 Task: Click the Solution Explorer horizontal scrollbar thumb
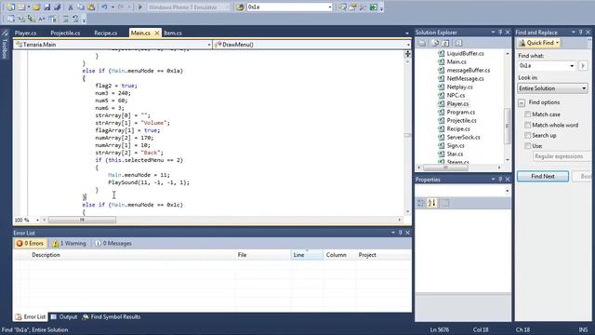pos(445,167)
